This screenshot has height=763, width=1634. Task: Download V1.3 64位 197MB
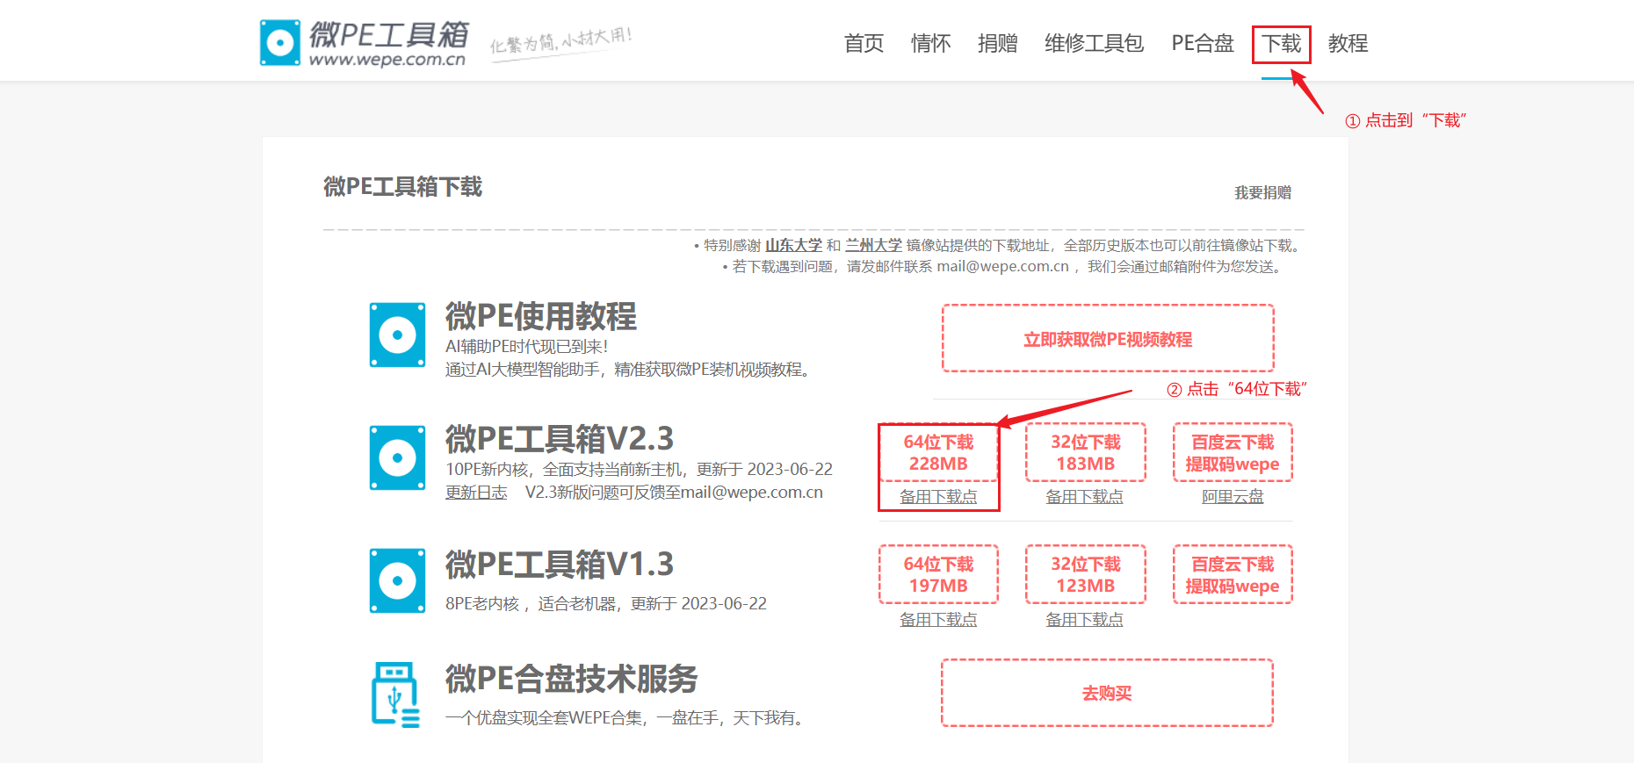pyautogui.click(x=938, y=575)
